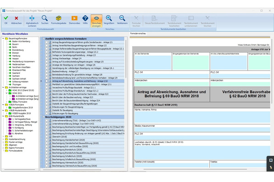Play the Demovideo
This screenshot has width=274, height=182.
click(74, 18)
